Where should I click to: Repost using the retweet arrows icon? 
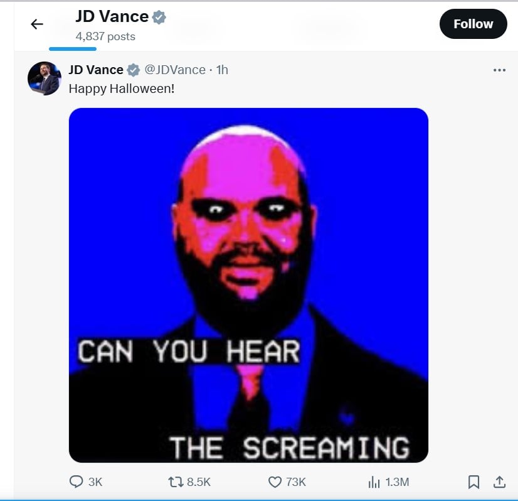click(x=176, y=482)
